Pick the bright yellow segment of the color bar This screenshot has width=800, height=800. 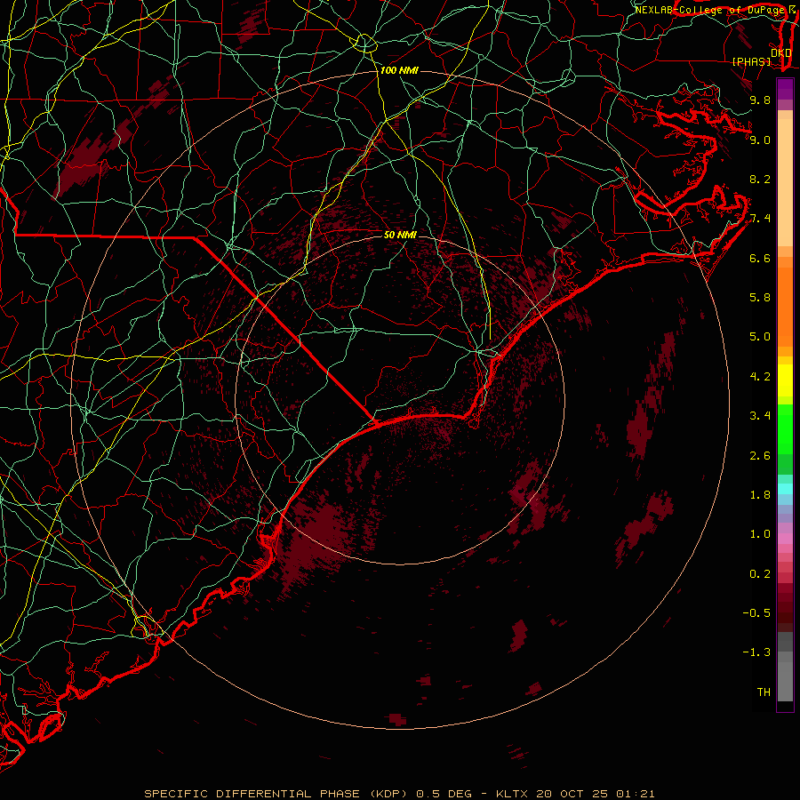785,380
